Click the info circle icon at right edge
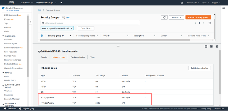228x111 pixels. 224,8
